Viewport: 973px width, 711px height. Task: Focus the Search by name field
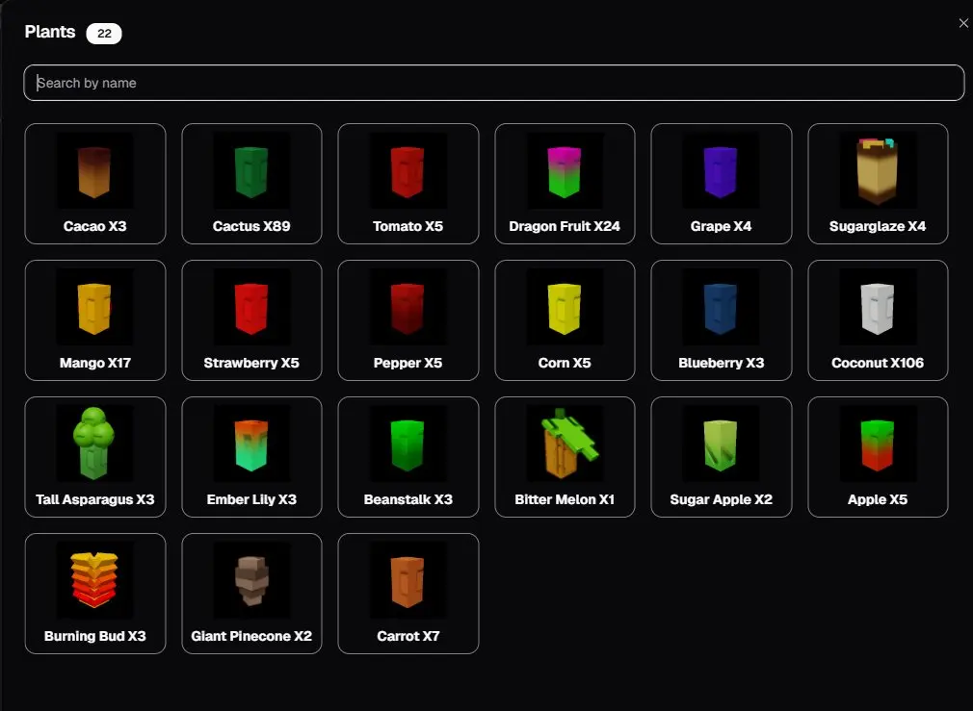tap(494, 83)
